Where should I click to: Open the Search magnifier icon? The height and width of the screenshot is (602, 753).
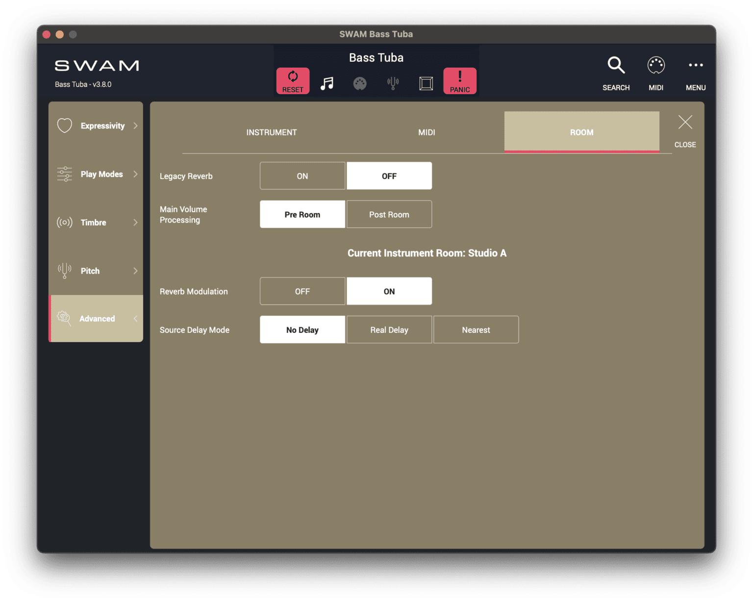tap(616, 65)
